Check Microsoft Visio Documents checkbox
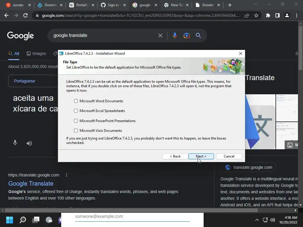The height and width of the screenshot is (227, 303). pyautogui.click(x=76, y=131)
